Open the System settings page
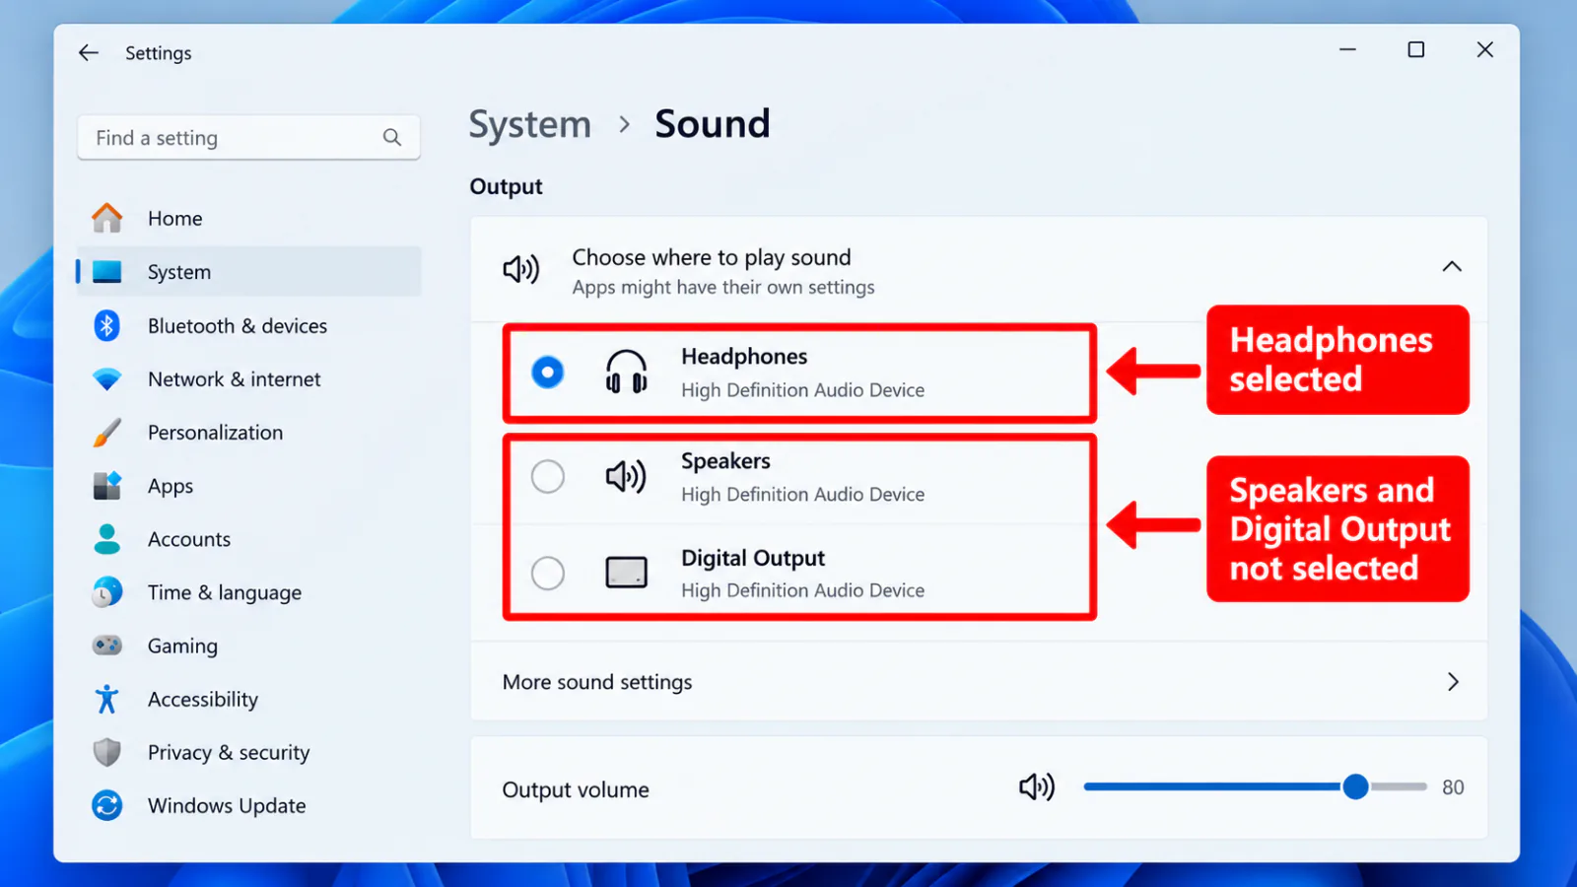 [x=249, y=272]
